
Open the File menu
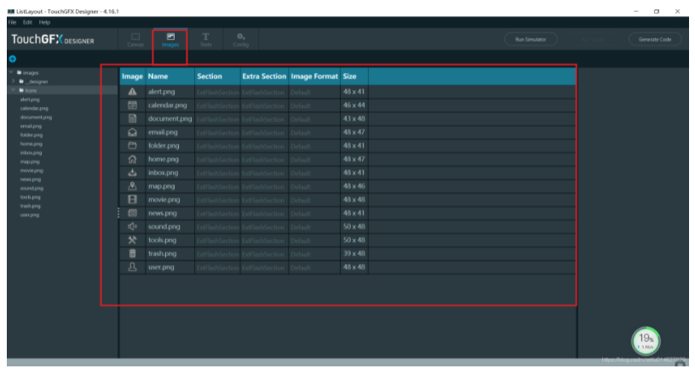pyautogui.click(x=13, y=22)
